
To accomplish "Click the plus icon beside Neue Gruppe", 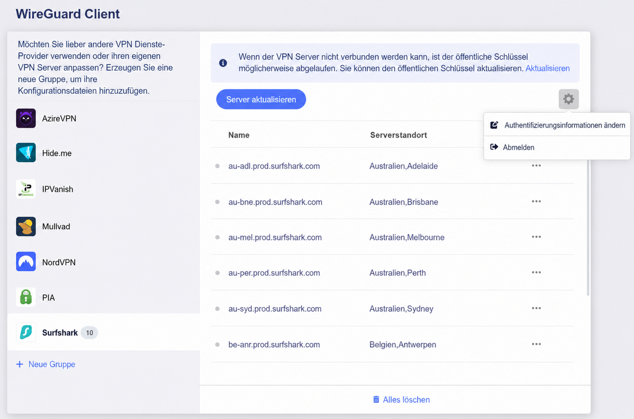I will point(20,364).
